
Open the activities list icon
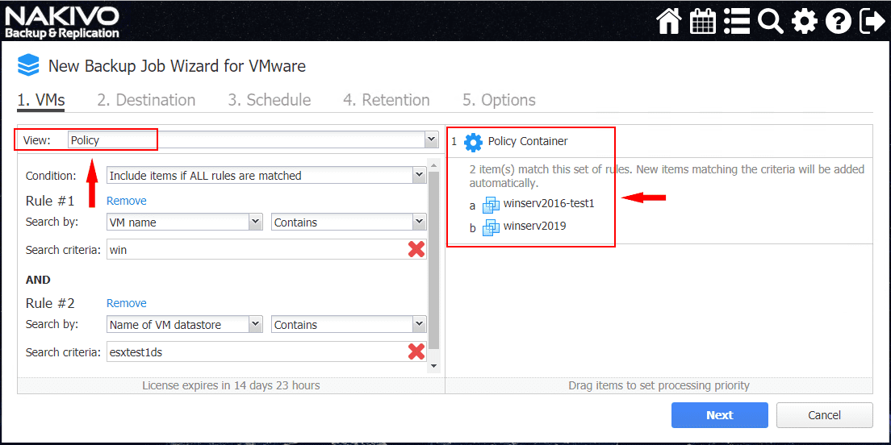[738, 22]
